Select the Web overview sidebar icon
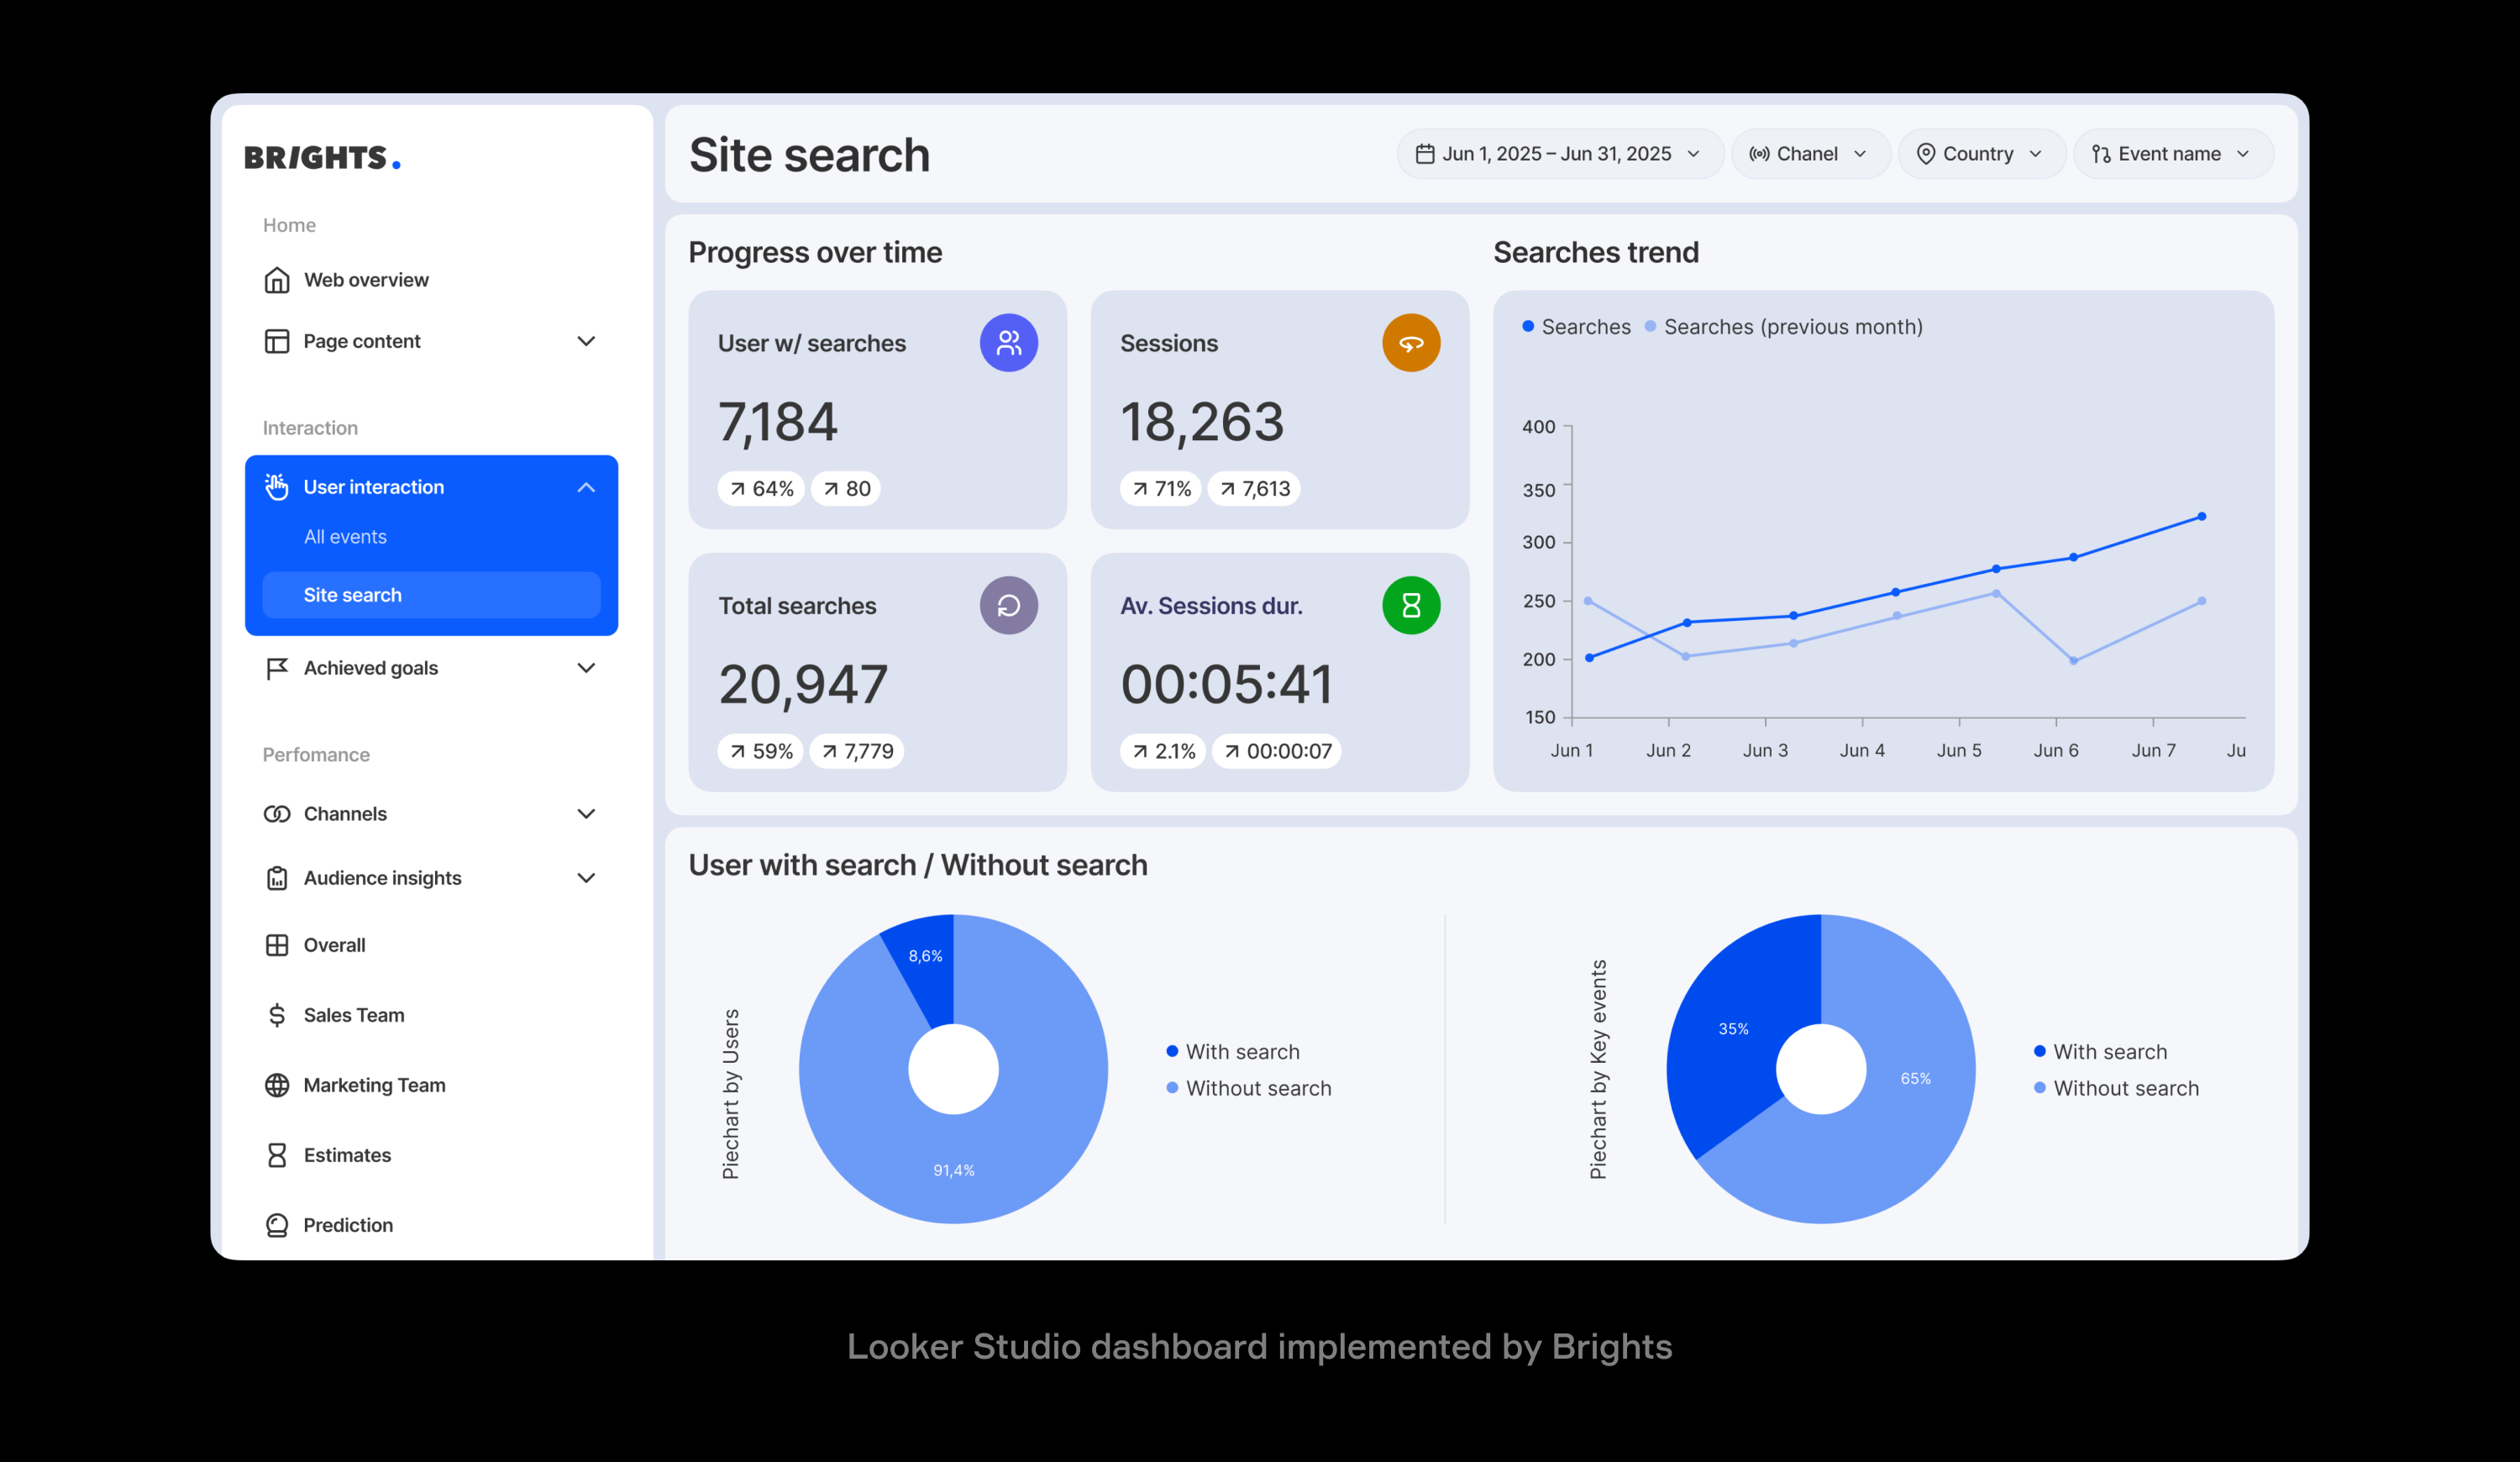This screenshot has height=1462, width=2520. pyautogui.click(x=276, y=280)
